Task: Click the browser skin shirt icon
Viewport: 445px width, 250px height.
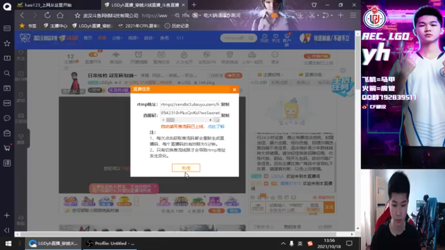Action: click(314, 5)
